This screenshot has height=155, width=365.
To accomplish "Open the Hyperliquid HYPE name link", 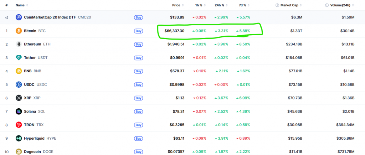I will coord(40,139).
